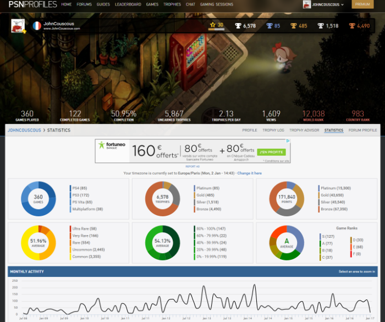Open the Home menu item
This screenshot has width=385, height=322.
(x=67, y=4)
